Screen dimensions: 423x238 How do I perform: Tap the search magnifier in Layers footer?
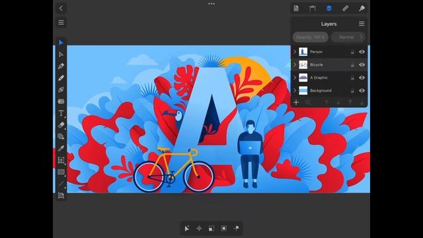308,102
